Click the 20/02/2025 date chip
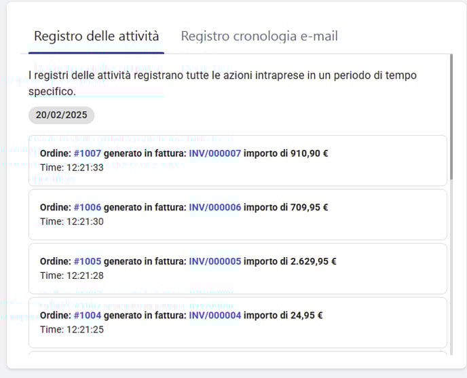467x378 pixels. point(61,115)
